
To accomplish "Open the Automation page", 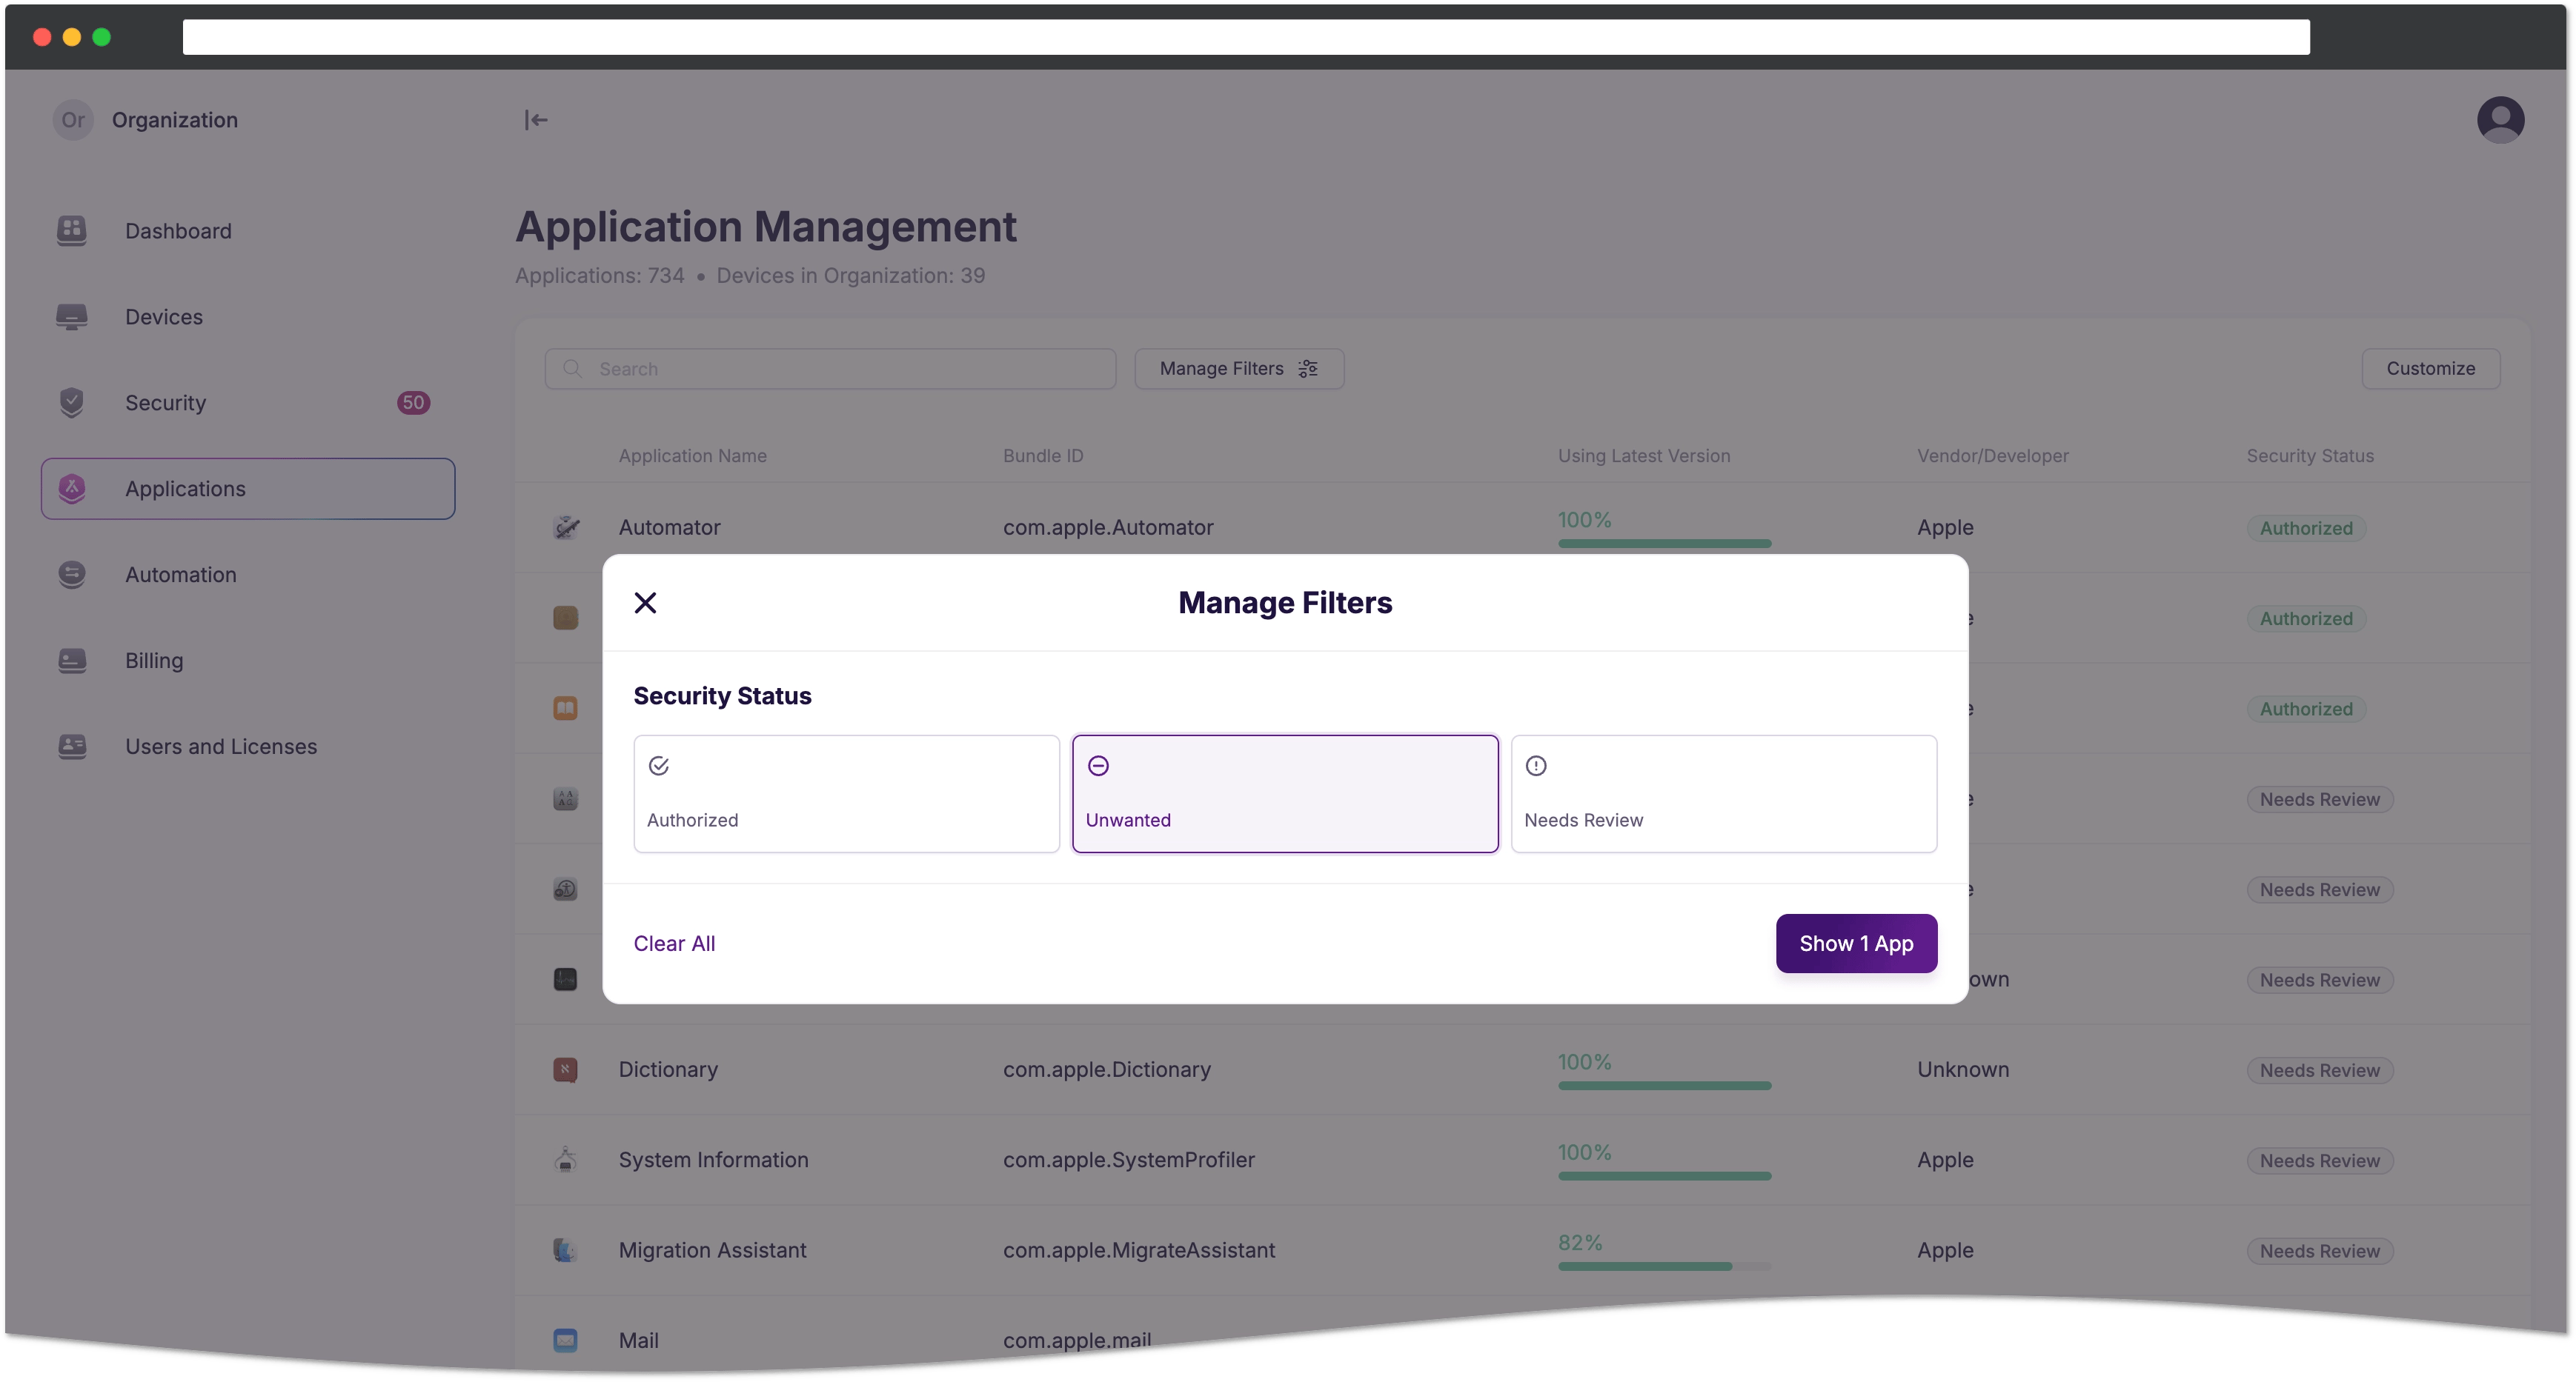I will 248,575.
